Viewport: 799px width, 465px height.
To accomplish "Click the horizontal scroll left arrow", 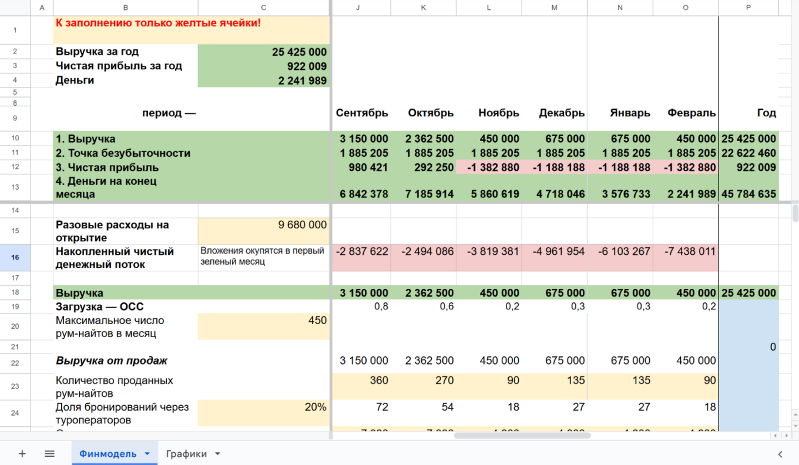I will 775,435.
